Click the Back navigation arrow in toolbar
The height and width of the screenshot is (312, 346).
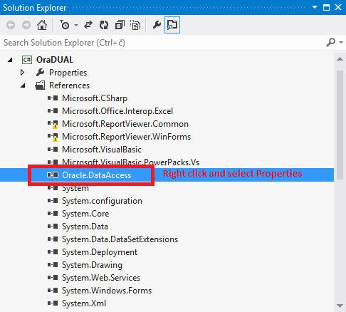click(x=11, y=25)
